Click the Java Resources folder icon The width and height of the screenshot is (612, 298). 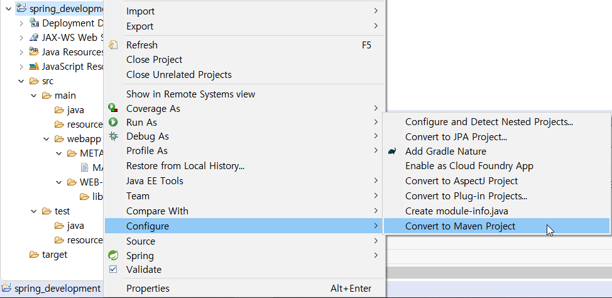(34, 52)
